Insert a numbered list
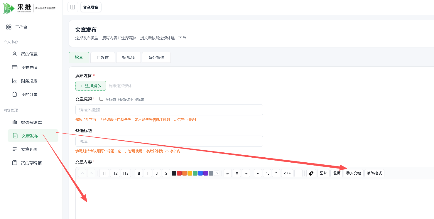The image size is (434, 219). tap(267, 173)
